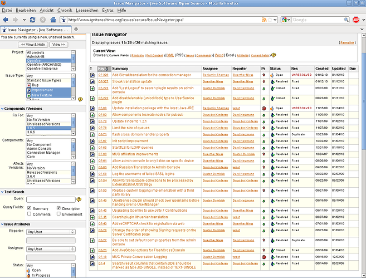Click Closed status icon in OF-222 row
The image size is (366, 278).
(272, 99)
